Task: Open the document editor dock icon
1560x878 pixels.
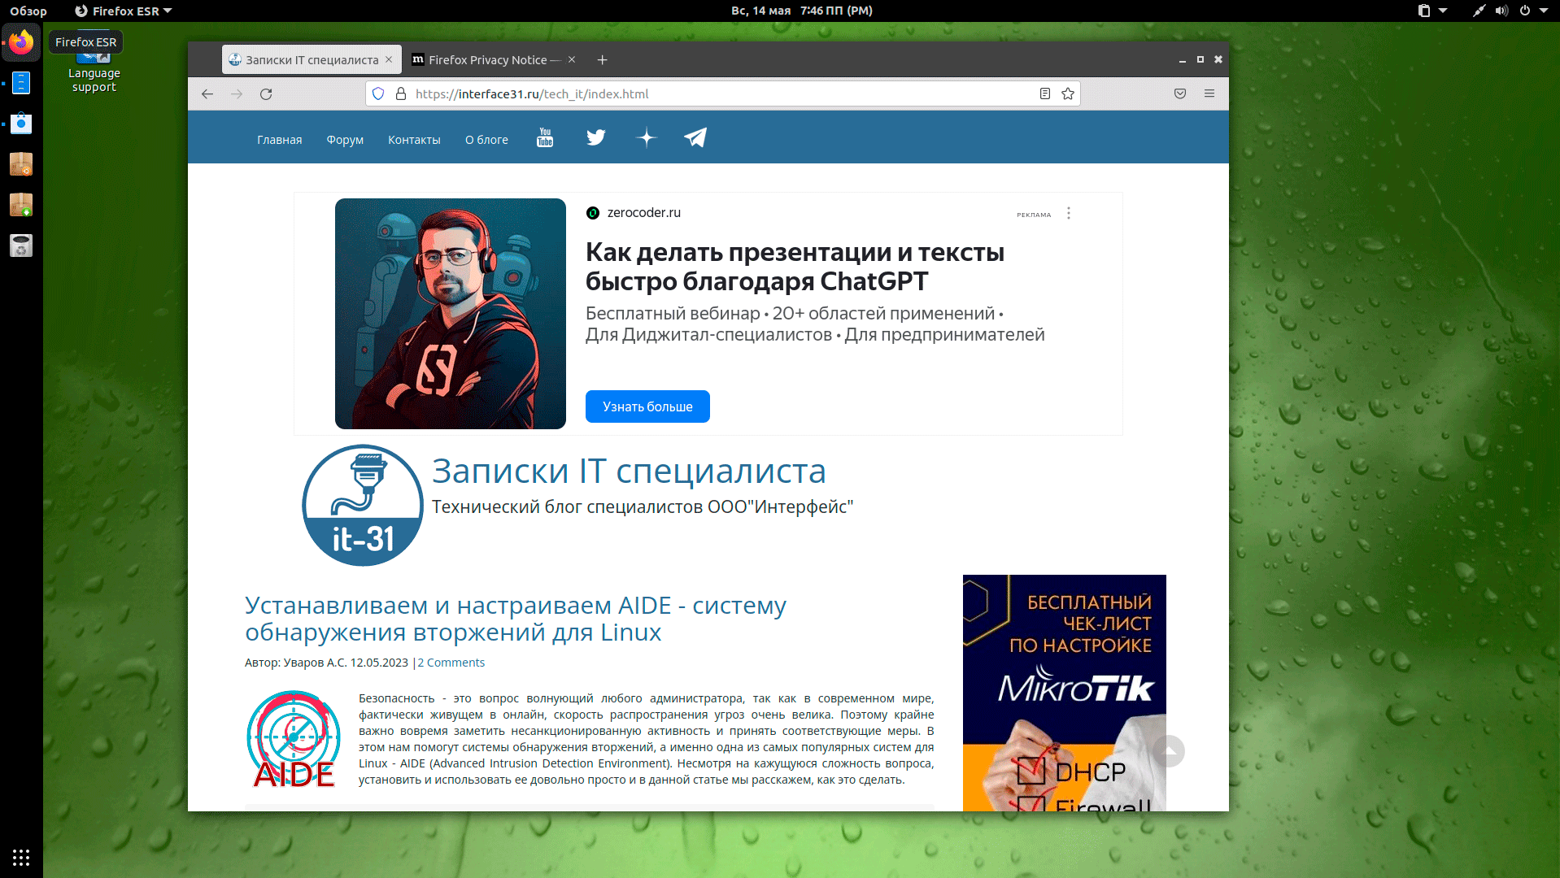Action: click(21, 83)
